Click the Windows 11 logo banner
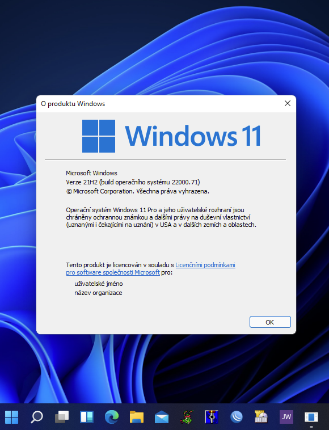The image size is (329, 430). pyautogui.click(x=171, y=136)
